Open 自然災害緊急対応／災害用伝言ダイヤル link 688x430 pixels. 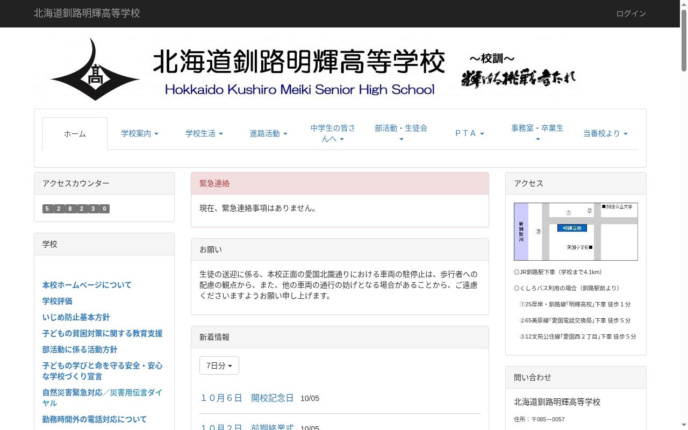coord(103,398)
